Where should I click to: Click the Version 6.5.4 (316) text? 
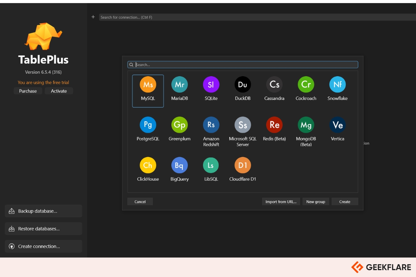pyautogui.click(x=43, y=72)
